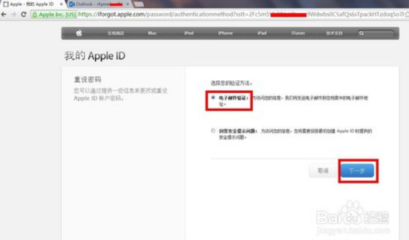Viewport: 409px width, 240px height.
Task: Reload the page with refresh icon
Action: coord(23,15)
